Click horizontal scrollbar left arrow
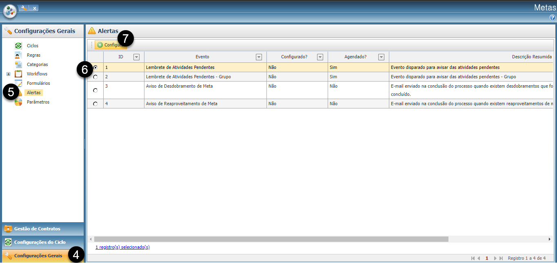The height and width of the screenshot is (263, 557). tap(91, 239)
